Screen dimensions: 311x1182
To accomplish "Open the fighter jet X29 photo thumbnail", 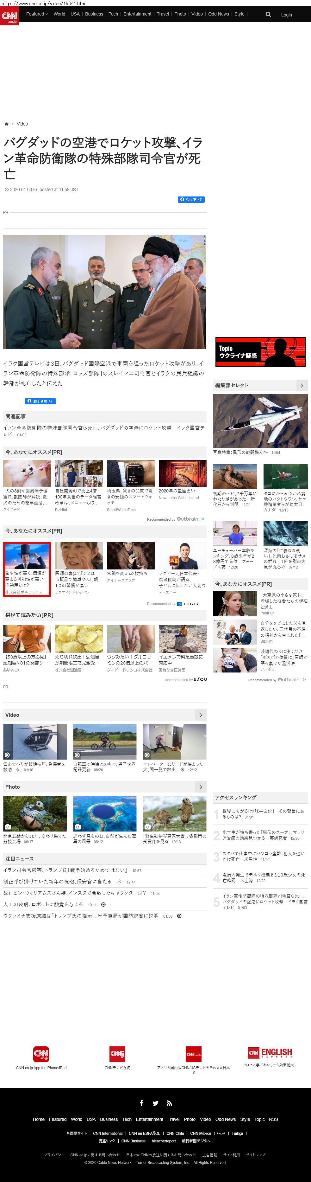I will click(x=260, y=421).
